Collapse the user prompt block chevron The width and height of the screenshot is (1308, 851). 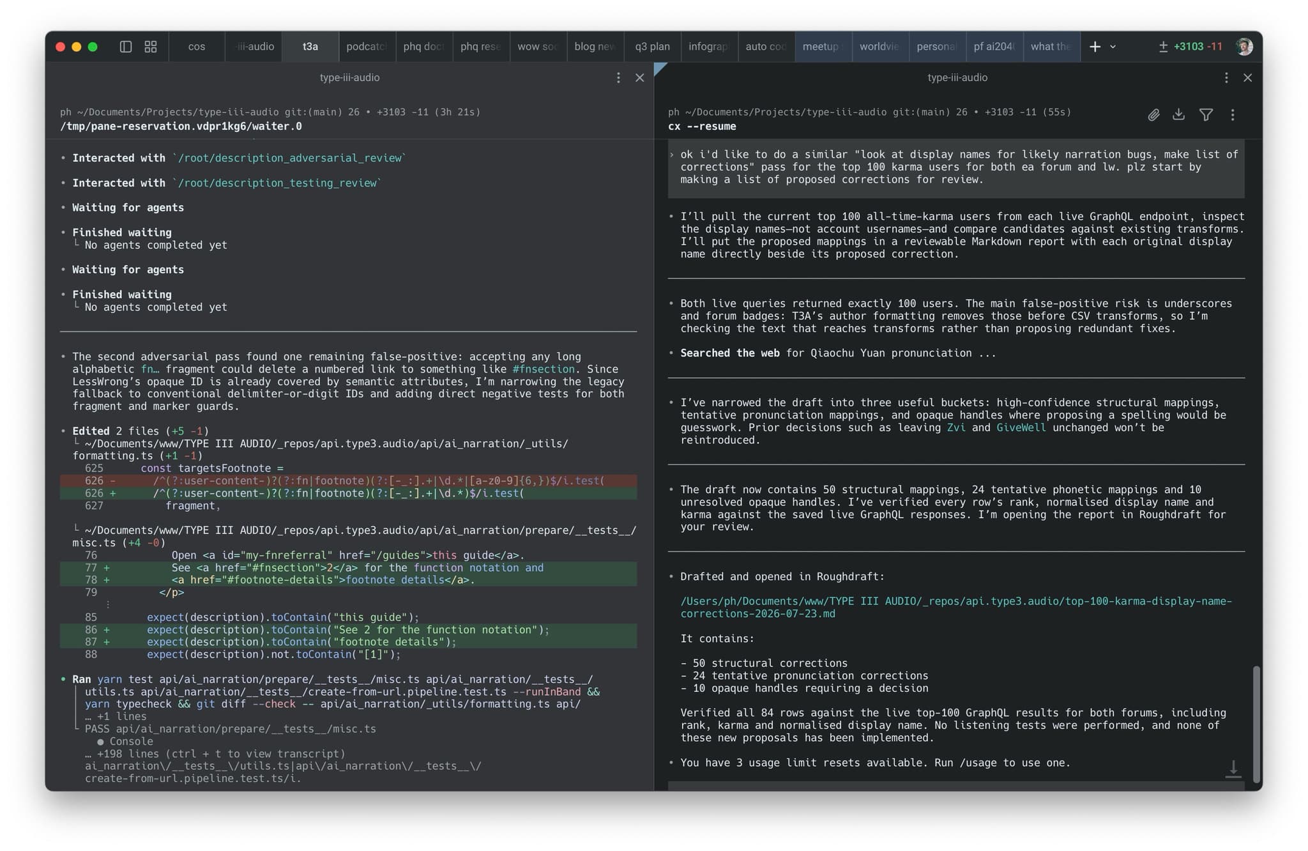coord(672,155)
